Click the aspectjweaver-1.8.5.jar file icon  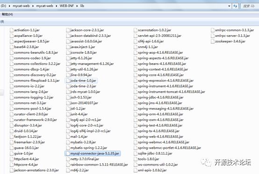pyautogui.click(x=12, y=41)
